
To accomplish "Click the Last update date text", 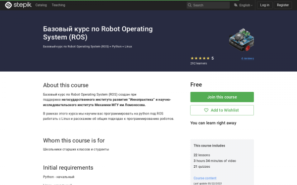I will pyautogui.click(x=207, y=184).
